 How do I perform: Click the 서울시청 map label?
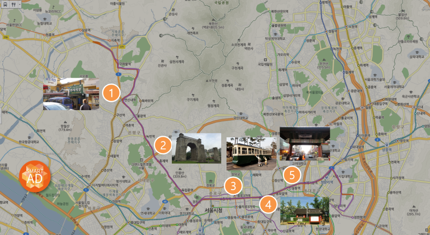click(x=213, y=210)
